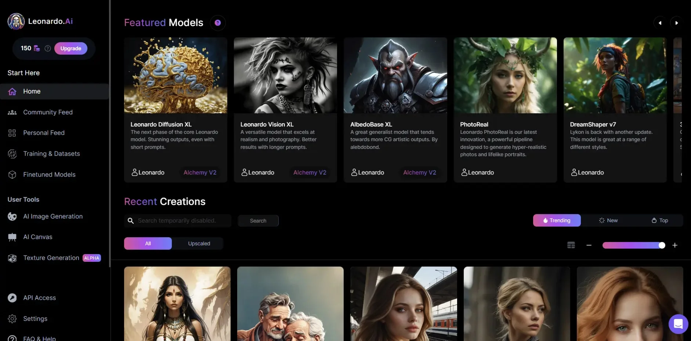Open the PhotoReal forest woman thumbnail
The width and height of the screenshot is (691, 341).
(x=505, y=75)
